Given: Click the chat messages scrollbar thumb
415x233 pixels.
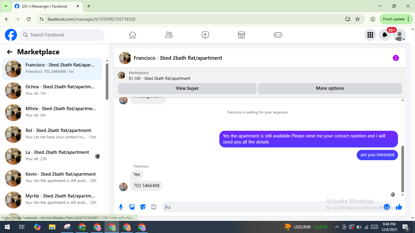Looking at the screenshot, I should tap(403, 169).
